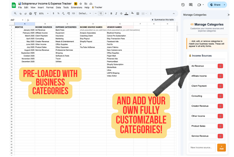This screenshot has height=157, width=234.
Task: Start a Meet call camera icon
Action: coord(199,5)
